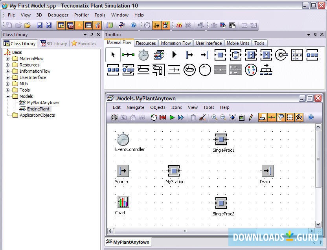Screen dimensions: 327x250
Task: Click the trash can delete icon
Action: click(193, 118)
